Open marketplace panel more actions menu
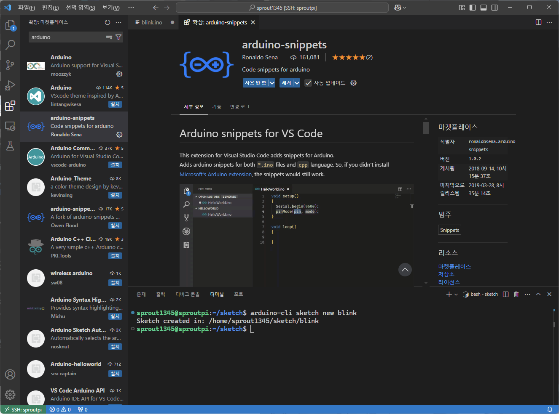 (118, 22)
